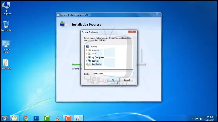Open Windows Explorer from the taskbar

click(x=14, y=119)
